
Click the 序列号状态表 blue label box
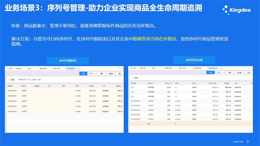[x=194, y=60]
